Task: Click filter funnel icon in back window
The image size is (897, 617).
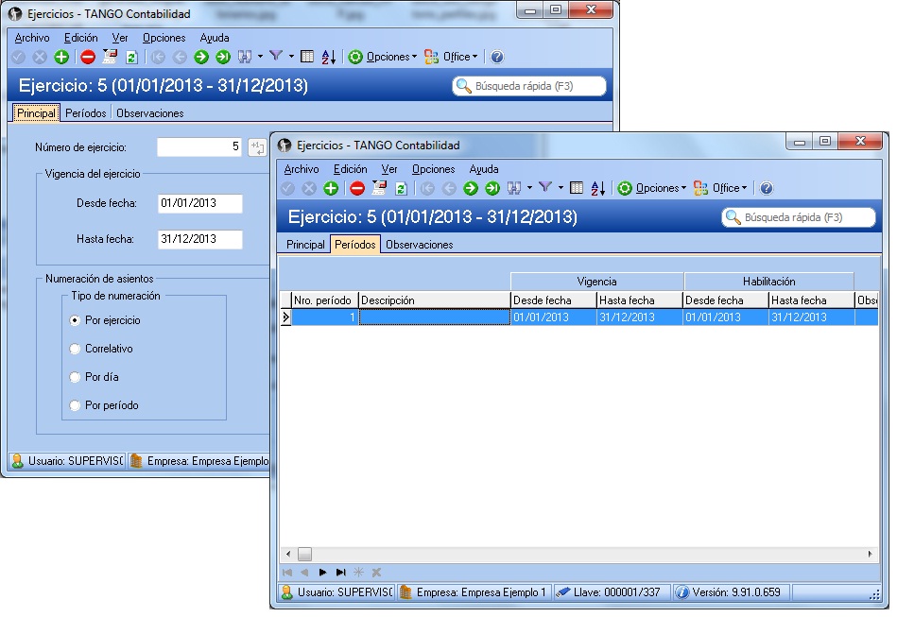Action: (276, 56)
